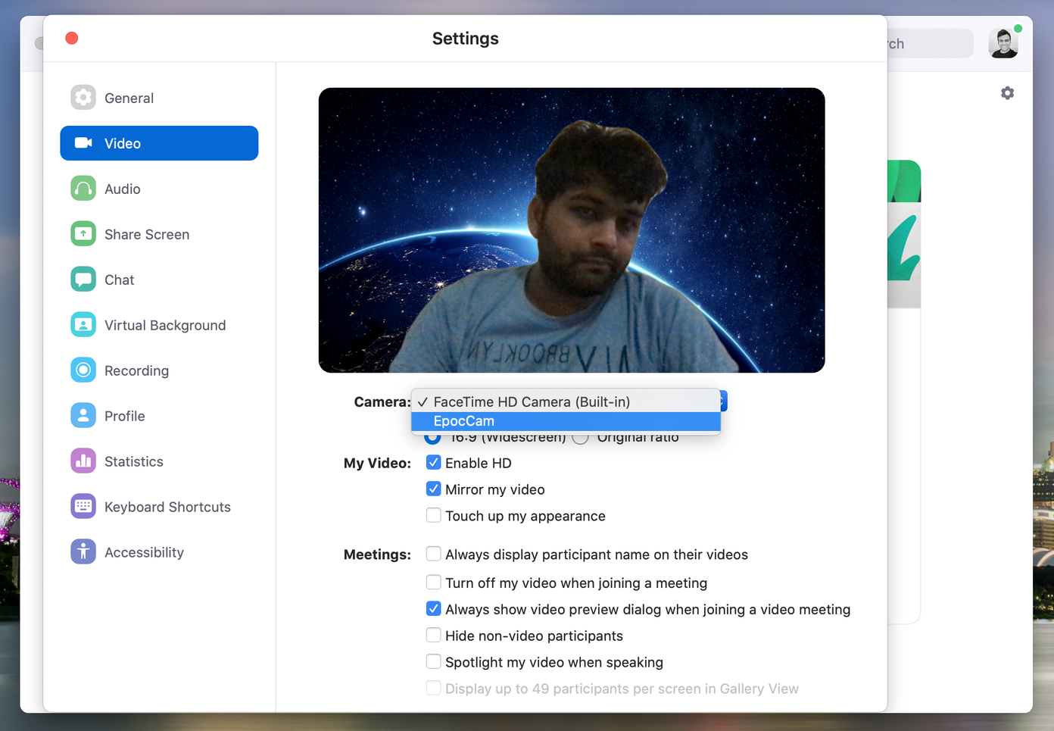Switch to the Accessibility section

click(x=83, y=551)
